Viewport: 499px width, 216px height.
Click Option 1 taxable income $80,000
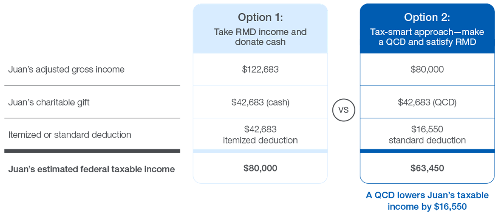click(x=260, y=168)
